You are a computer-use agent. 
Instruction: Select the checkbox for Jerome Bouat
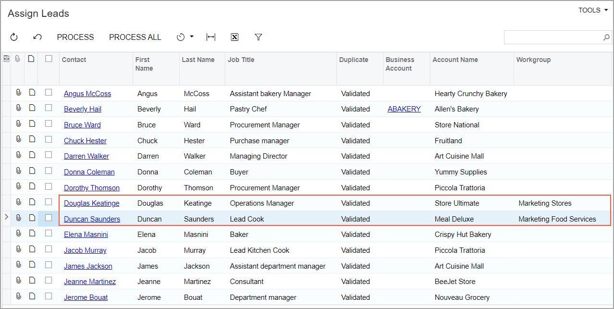(49, 297)
